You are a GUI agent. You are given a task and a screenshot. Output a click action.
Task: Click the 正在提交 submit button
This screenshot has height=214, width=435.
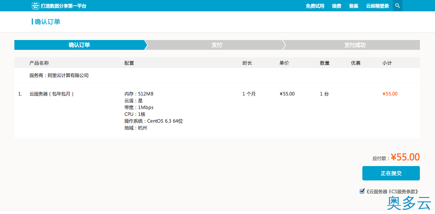coord(391,173)
